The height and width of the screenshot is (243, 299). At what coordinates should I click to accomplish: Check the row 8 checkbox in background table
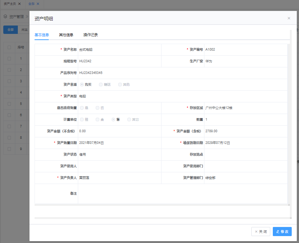click(9, 138)
